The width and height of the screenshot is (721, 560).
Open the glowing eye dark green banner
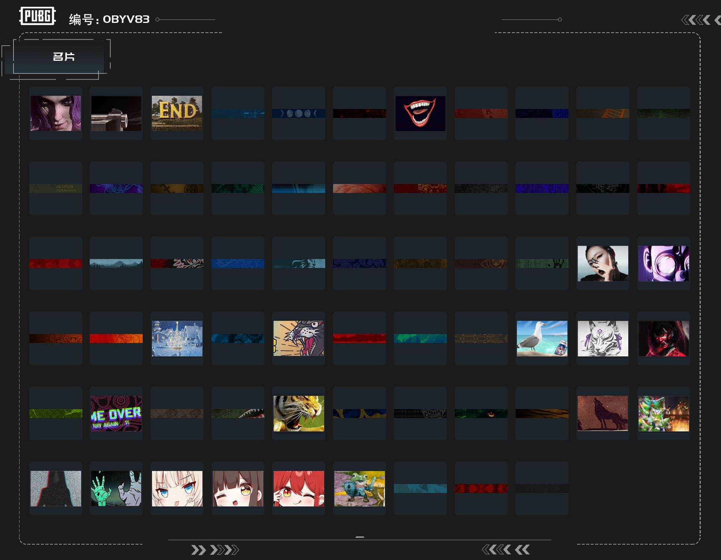tap(481, 413)
